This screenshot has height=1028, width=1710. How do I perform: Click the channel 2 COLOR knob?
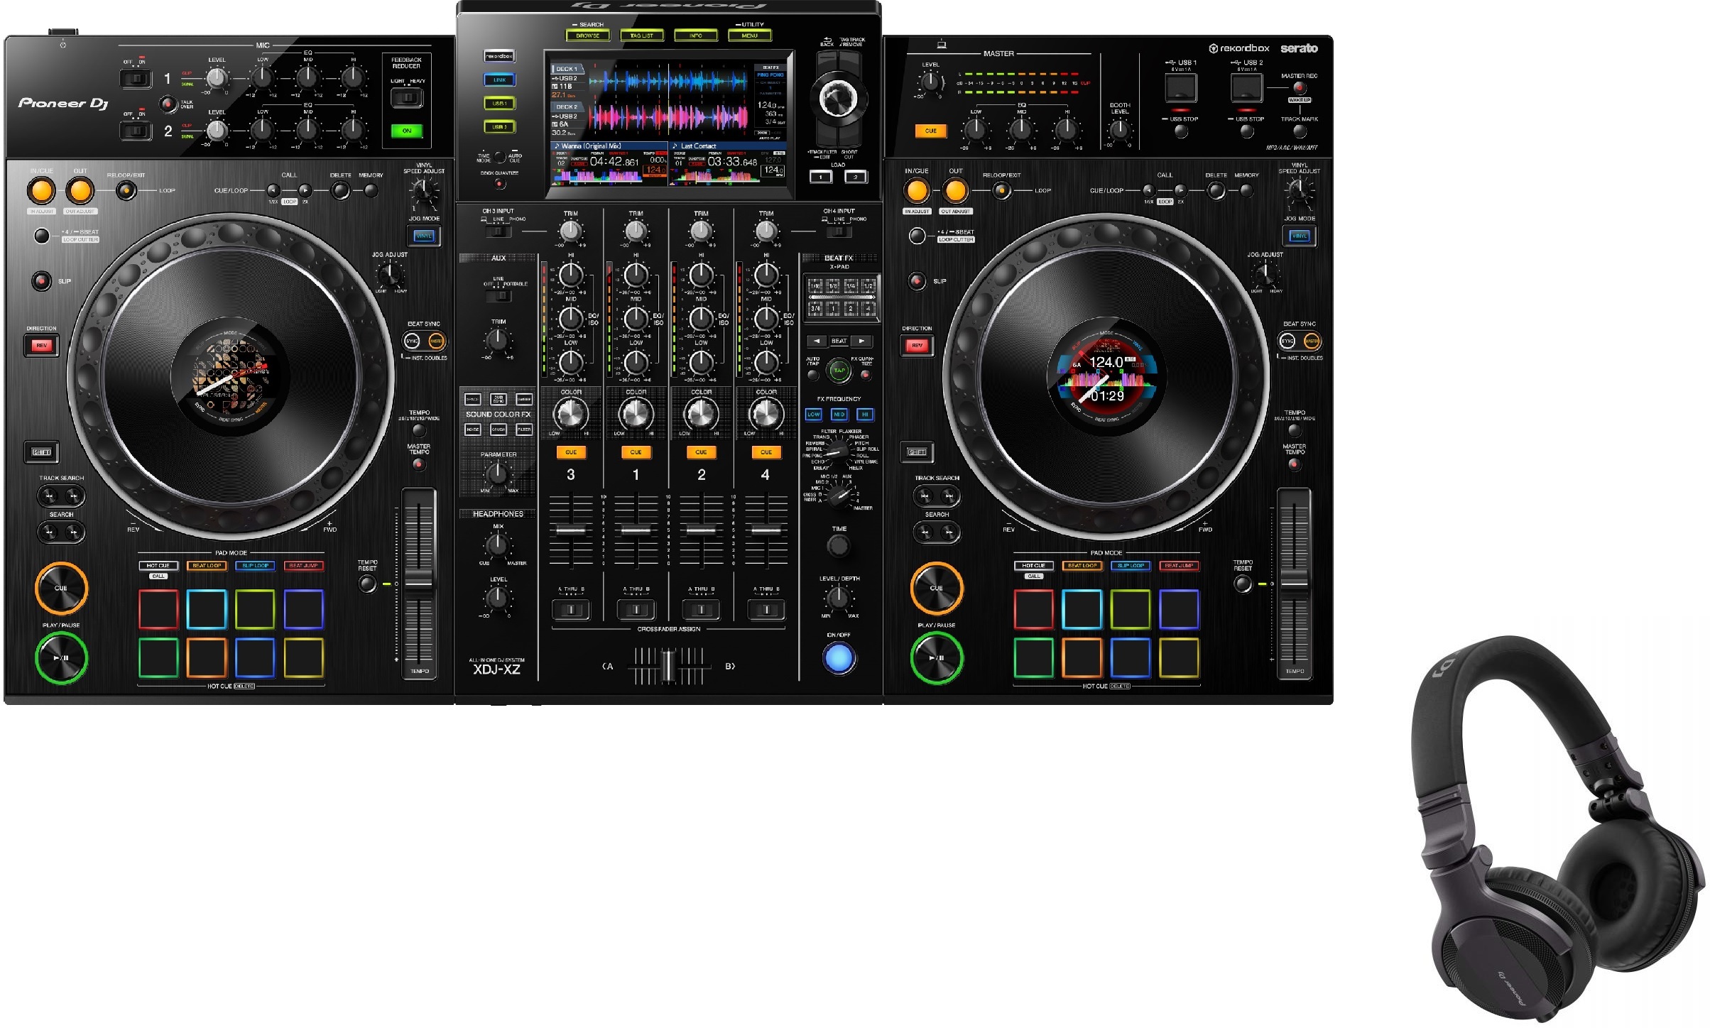coord(701,414)
